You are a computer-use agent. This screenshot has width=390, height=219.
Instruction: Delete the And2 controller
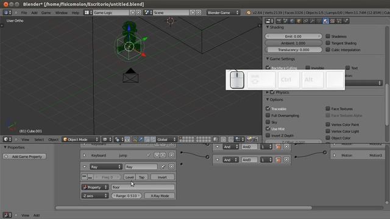286,147
